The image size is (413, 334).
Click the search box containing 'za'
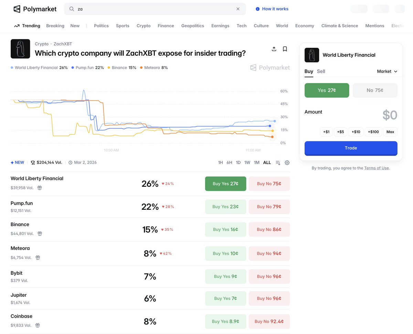[155, 9]
